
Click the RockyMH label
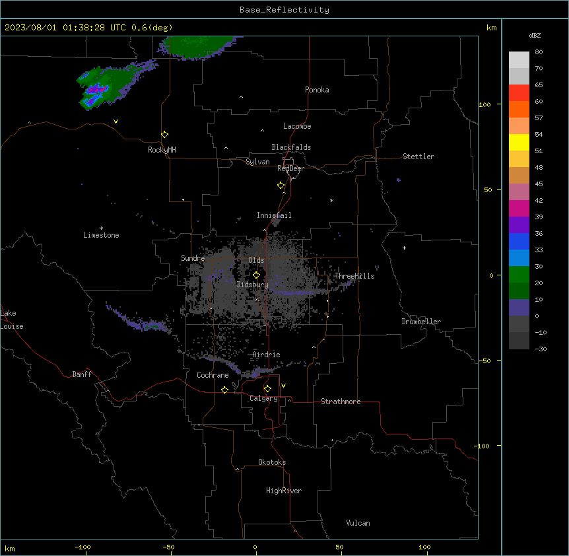pos(162,150)
